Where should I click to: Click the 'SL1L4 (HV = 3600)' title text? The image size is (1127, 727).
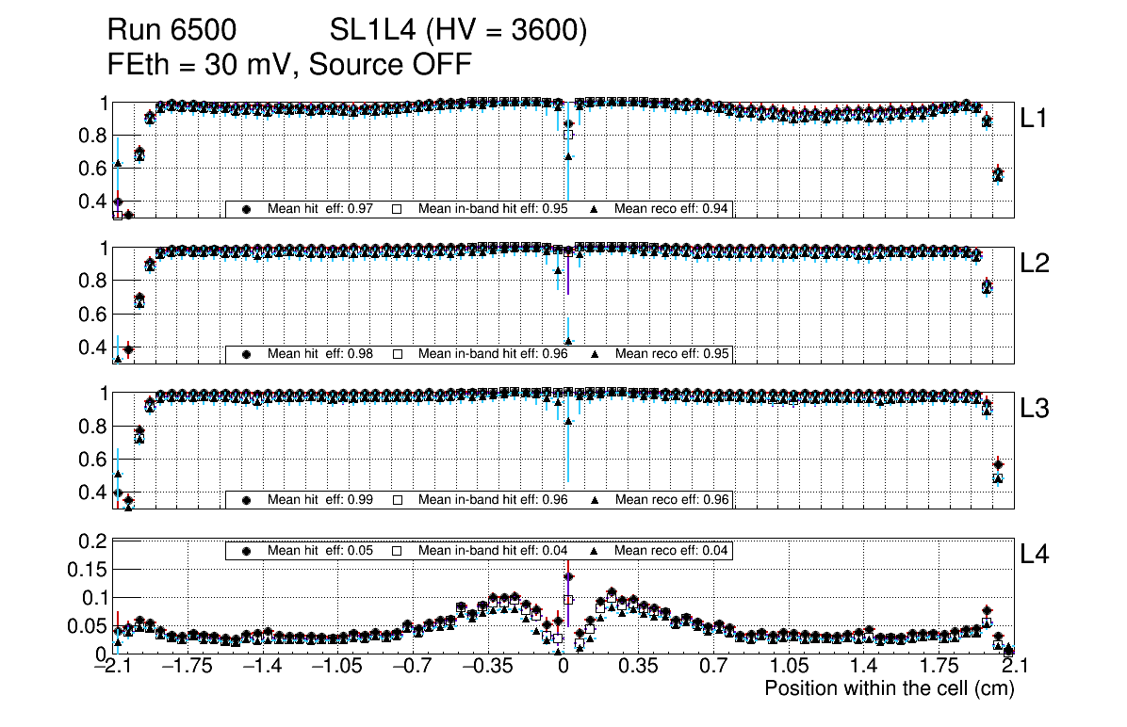click(459, 32)
